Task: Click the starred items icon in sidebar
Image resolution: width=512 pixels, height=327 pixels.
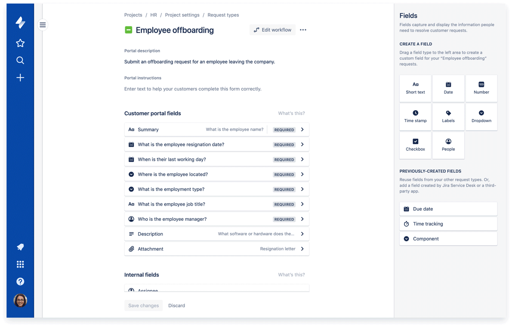Action: 20,43
